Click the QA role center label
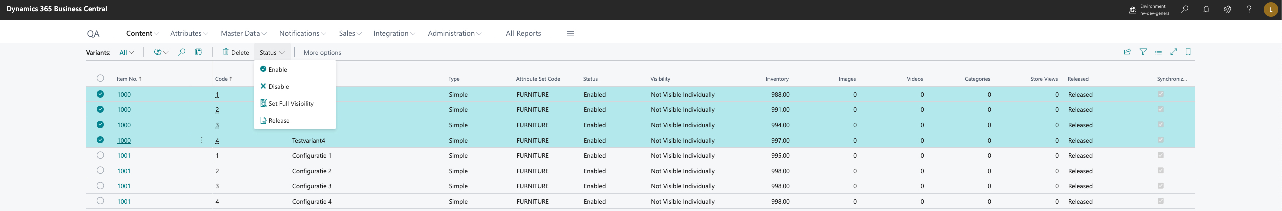The image size is (1282, 211). [93, 34]
